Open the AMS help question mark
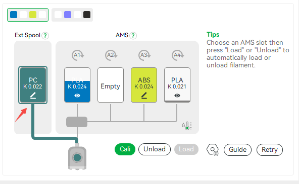 click(x=133, y=36)
